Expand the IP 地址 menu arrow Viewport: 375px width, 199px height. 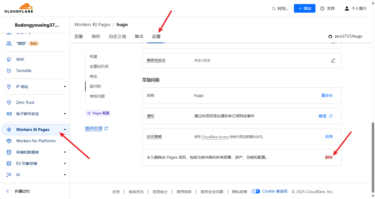65,87
